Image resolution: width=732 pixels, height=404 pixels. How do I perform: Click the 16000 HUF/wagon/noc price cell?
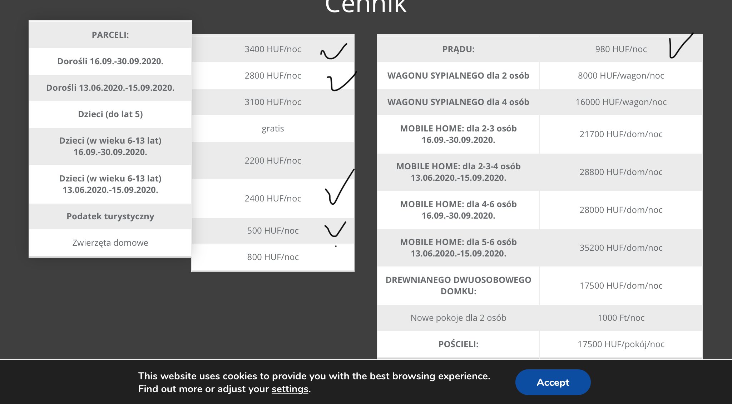[x=621, y=102]
